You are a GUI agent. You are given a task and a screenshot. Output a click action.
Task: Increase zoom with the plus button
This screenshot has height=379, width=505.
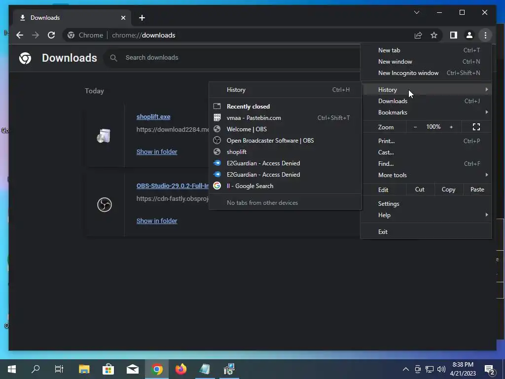point(451,127)
